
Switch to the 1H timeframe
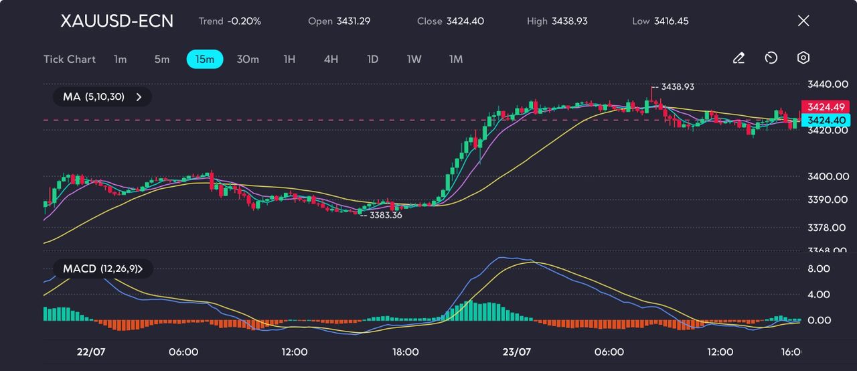(289, 59)
